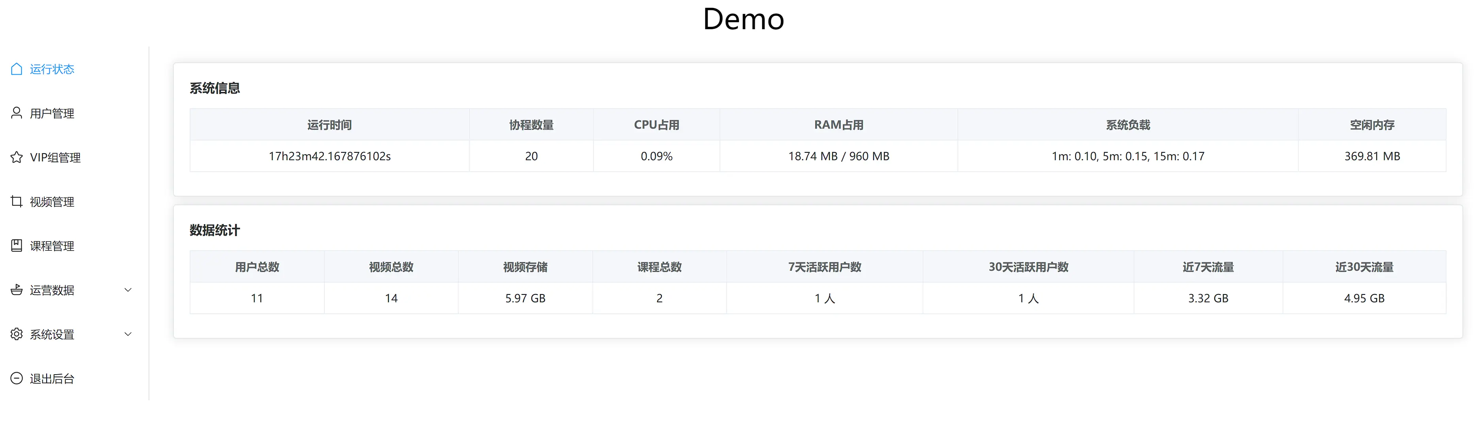Screen dimensions: 1477x448
Task: Click the RAM占用 column header
Action: pos(839,124)
